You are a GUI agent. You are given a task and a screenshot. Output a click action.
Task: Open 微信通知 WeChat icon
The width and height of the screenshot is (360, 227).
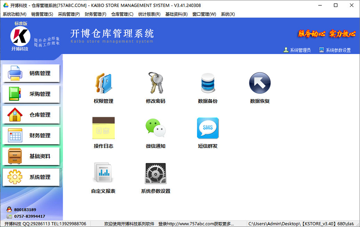pyautogui.click(x=156, y=128)
